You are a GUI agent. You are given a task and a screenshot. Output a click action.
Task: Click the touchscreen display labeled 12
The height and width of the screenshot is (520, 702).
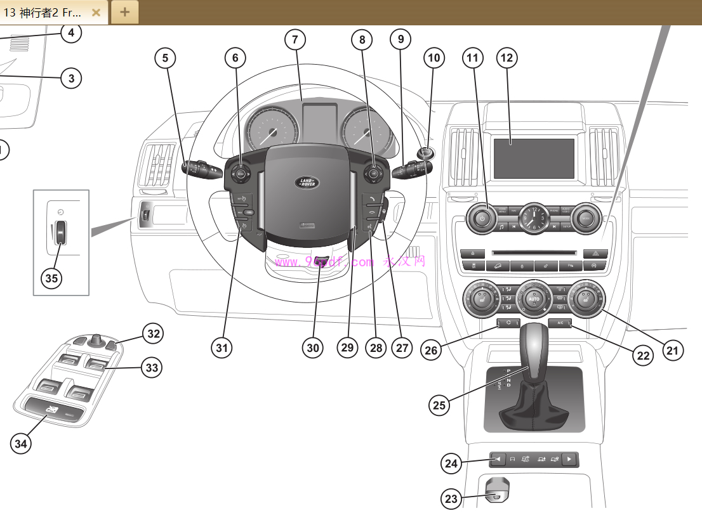point(534,159)
